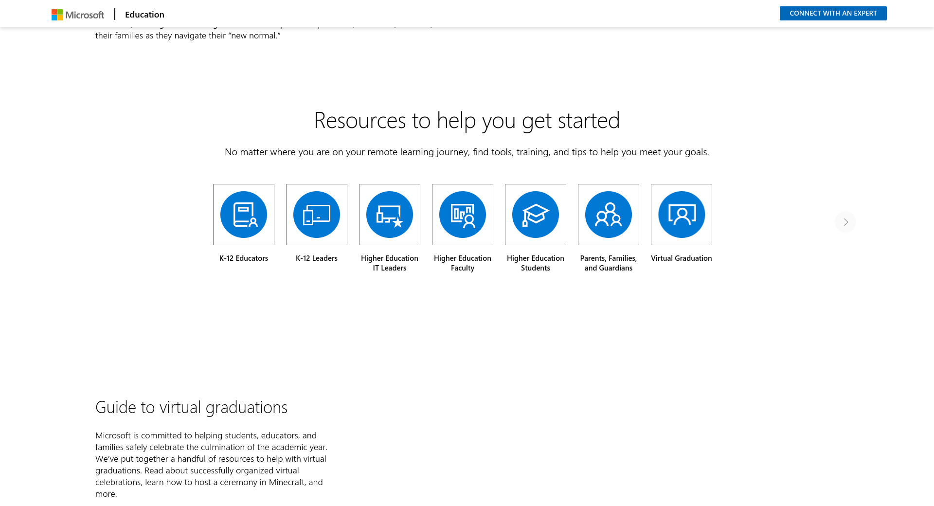The height and width of the screenshot is (506, 934).
Task: Open the K-12 Leaders devices icon
Action: click(317, 215)
